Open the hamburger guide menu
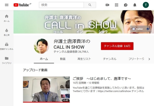The image size is (154, 106). coord(7,5)
